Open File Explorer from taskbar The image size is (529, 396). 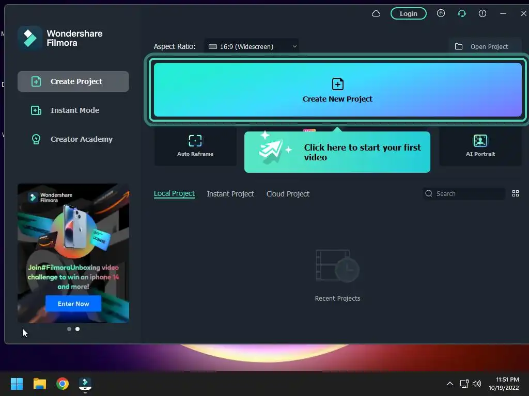click(39, 384)
